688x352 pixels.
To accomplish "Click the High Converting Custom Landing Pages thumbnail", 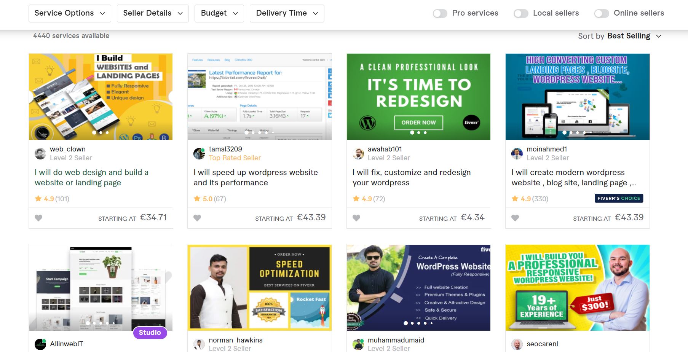I will (578, 97).
